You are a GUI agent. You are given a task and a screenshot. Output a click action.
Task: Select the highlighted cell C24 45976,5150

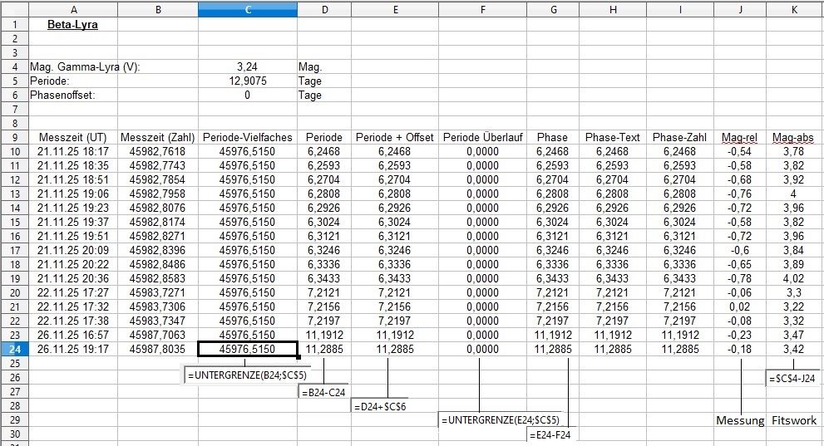tap(248, 349)
